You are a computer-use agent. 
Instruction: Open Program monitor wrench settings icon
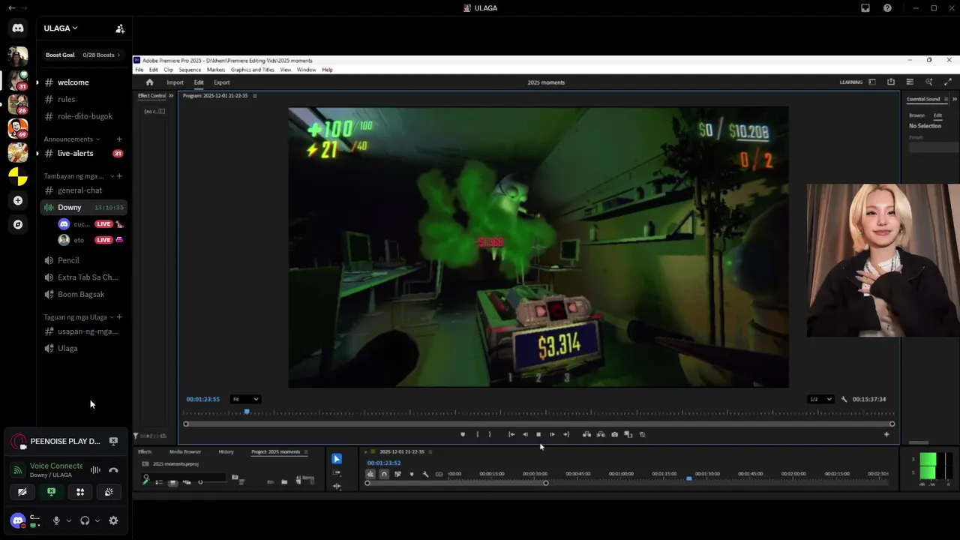pyautogui.click(x=844, y=399)
